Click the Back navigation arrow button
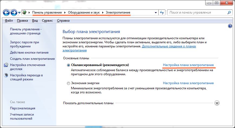Screen dimensions: 235x128 tap(6, 13)
